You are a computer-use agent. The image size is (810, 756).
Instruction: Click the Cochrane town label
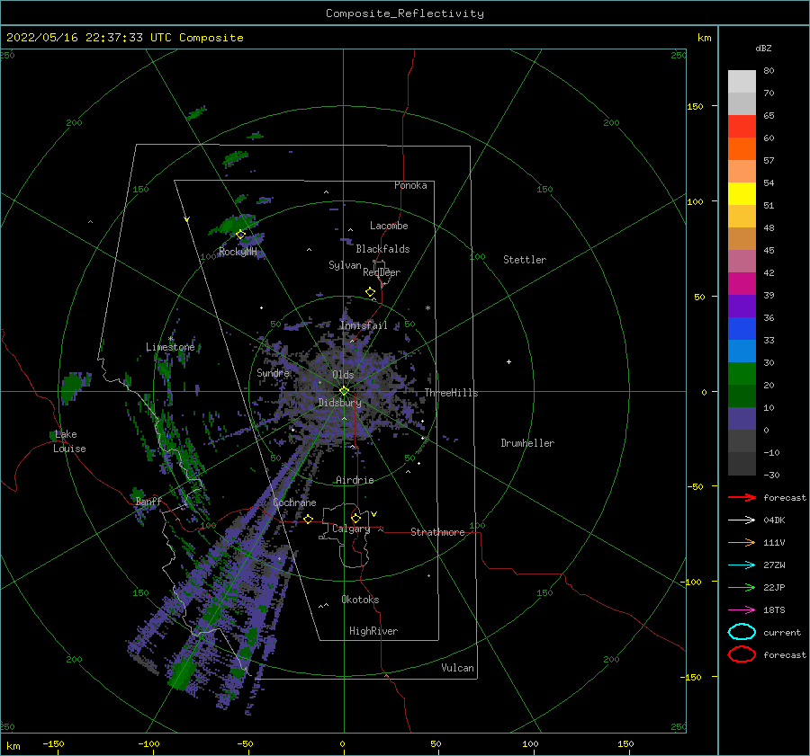tap(294, 503)
